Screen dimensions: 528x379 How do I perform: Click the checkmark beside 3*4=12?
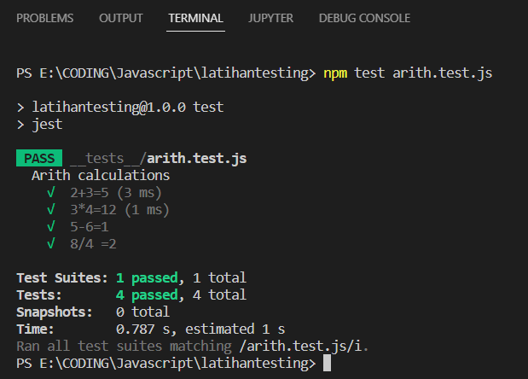pyautogui.click(x=51, y=209)
